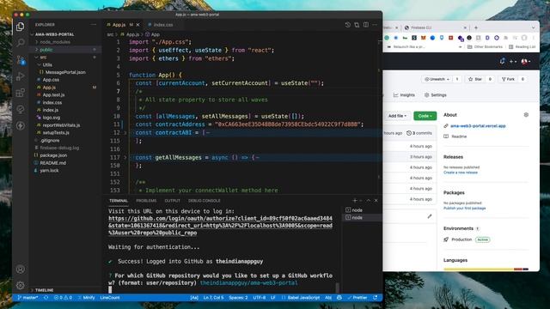This screenshot has width=550, height=309.
Task: Close the terminal panel
Action: pyautogui.click(x=376, y=200)
